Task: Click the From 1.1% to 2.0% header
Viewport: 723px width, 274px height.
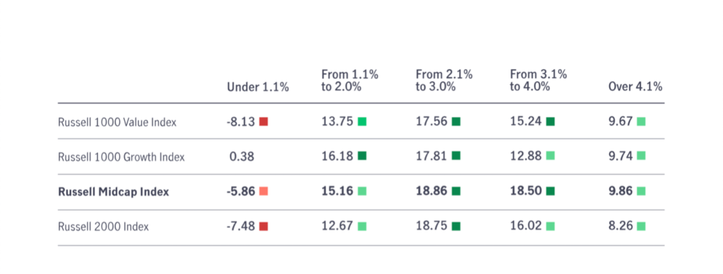Action: [x=350, y=80]
